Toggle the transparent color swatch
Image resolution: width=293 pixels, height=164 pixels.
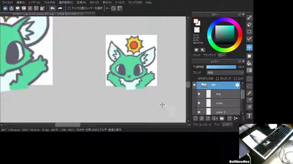coord(196,30)
